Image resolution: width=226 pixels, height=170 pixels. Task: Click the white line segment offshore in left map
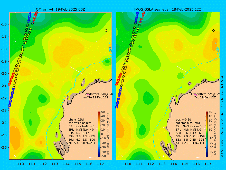tap(76, 70)
